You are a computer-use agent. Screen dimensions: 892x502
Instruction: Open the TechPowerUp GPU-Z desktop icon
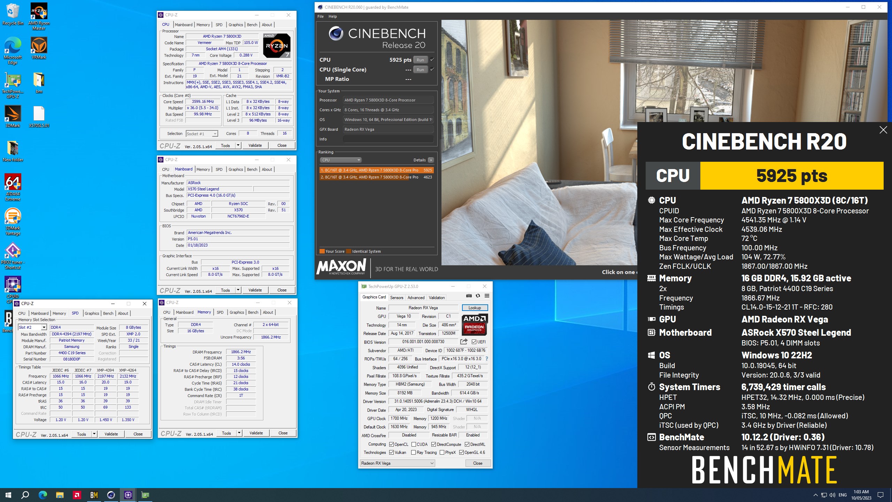coord(13,85)
